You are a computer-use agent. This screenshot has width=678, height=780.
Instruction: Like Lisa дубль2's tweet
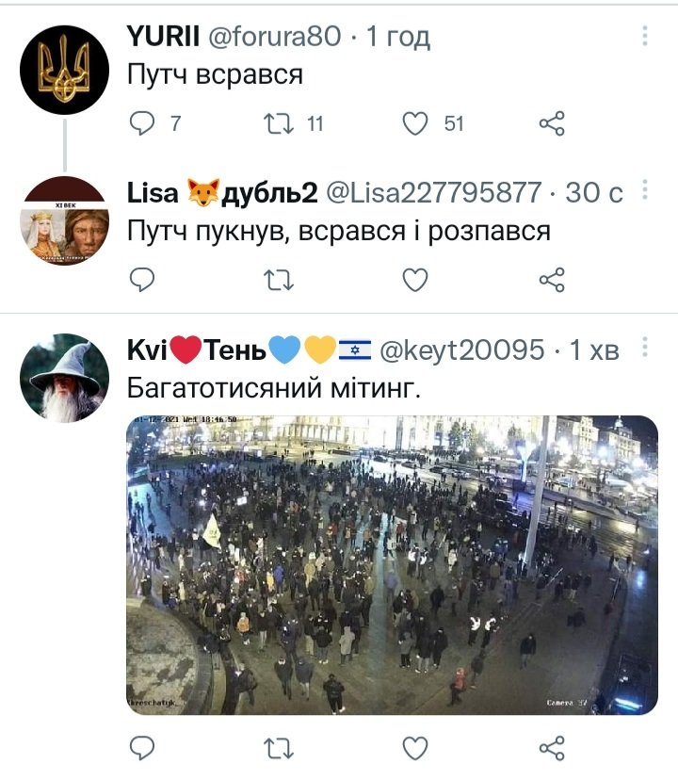415,280
